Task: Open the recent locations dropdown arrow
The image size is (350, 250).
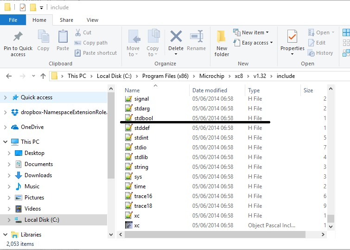Action: pyautogui.click(x=33, y=76)
